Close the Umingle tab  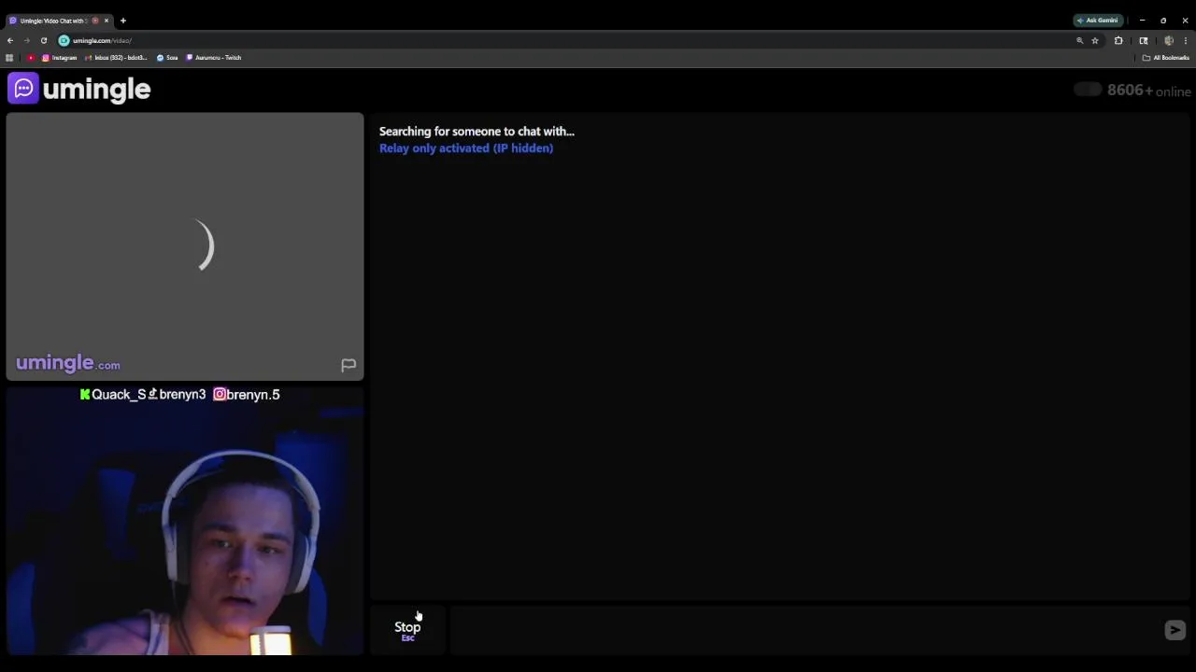pos(106,21)
